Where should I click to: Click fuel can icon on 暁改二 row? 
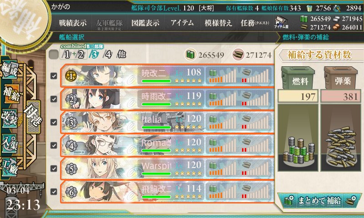(212, 73)
